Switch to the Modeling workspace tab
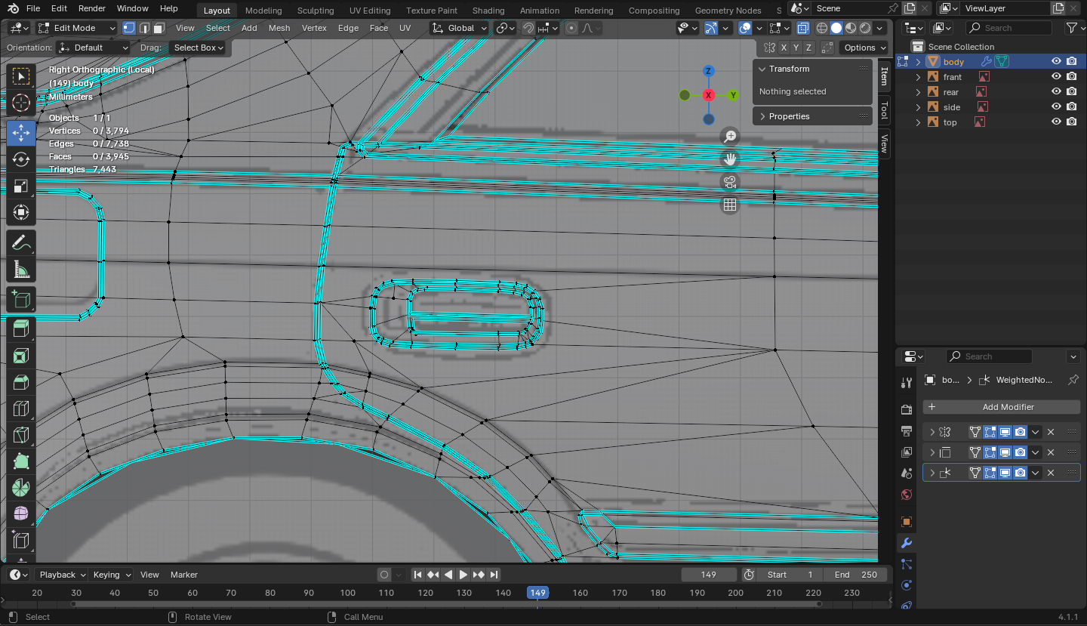Viewport: 1087px width, 626px height. tap(263, 11)
